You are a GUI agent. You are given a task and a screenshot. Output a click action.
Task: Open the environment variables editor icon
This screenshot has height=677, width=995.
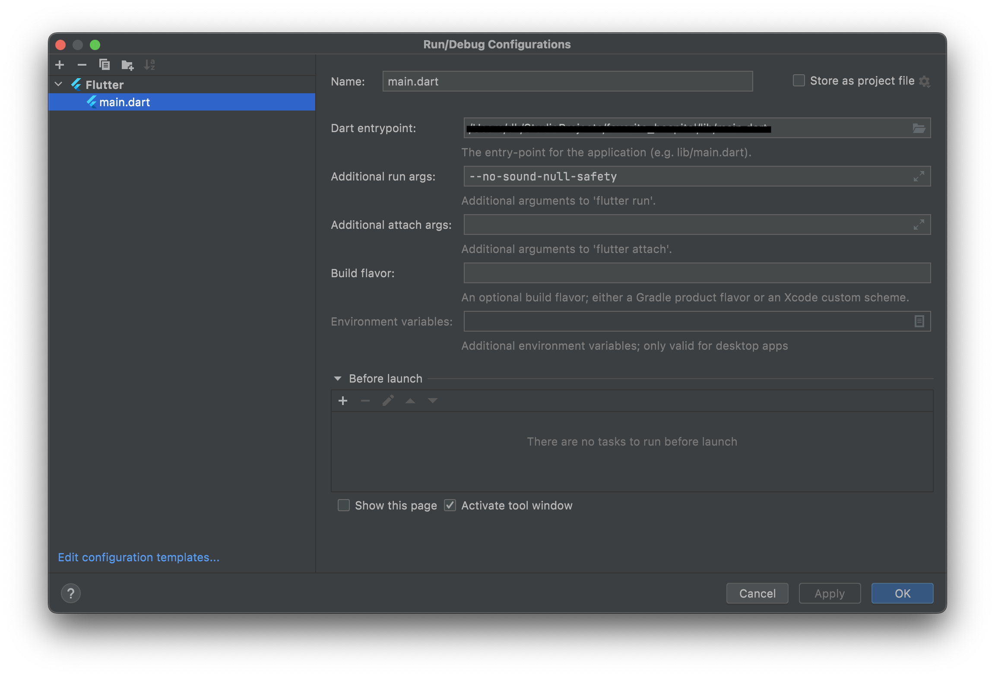pos(919,321)
